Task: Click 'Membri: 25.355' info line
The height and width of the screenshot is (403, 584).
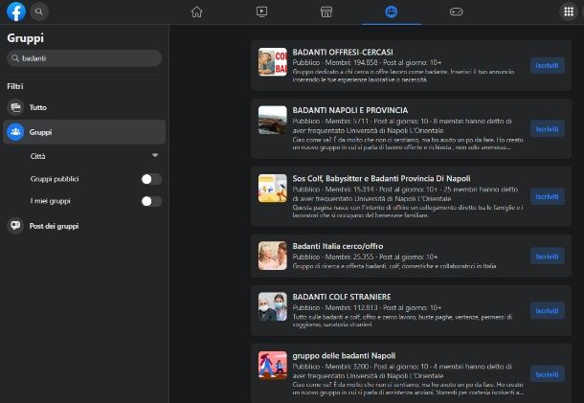Action: pyautogui.click(x=365, y=257)
